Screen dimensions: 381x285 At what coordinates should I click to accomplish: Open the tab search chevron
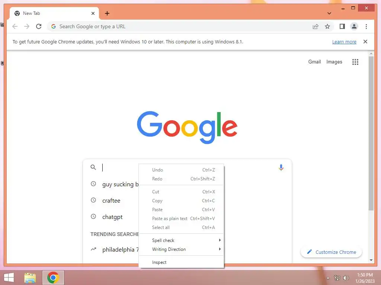tap(329, 13)
